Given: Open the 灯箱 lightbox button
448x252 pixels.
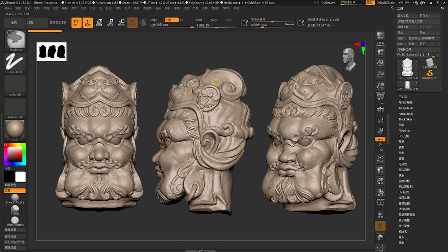Looking at the screenshot, I should click(x=37, y=22).
